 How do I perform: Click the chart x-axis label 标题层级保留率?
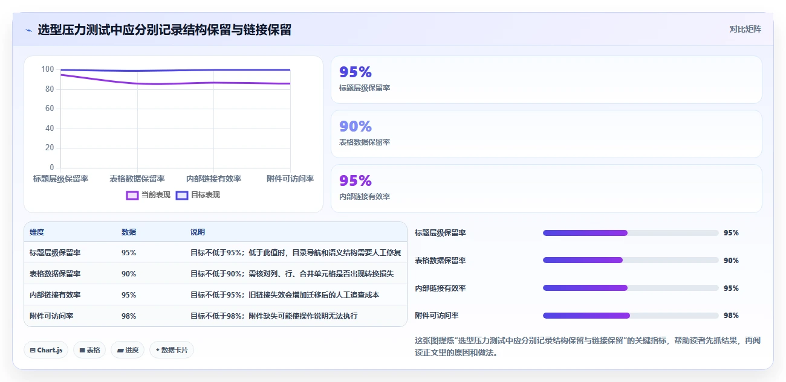click(x=60, y=179)
